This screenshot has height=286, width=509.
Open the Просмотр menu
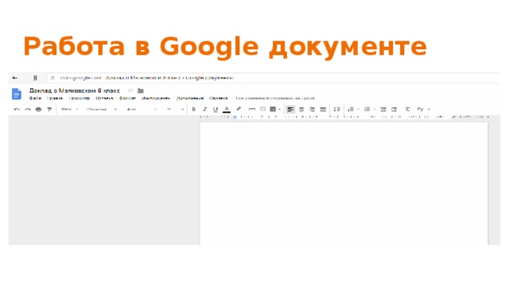(80, 98)
